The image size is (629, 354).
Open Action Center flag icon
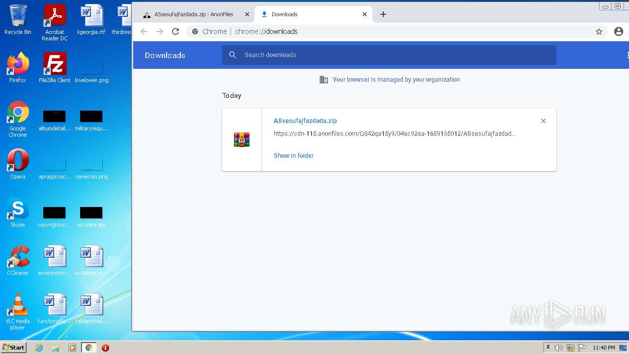coord(582,348)
